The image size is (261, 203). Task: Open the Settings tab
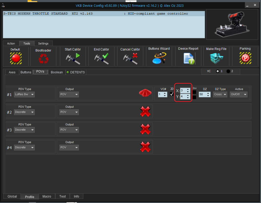coord(43,43)
